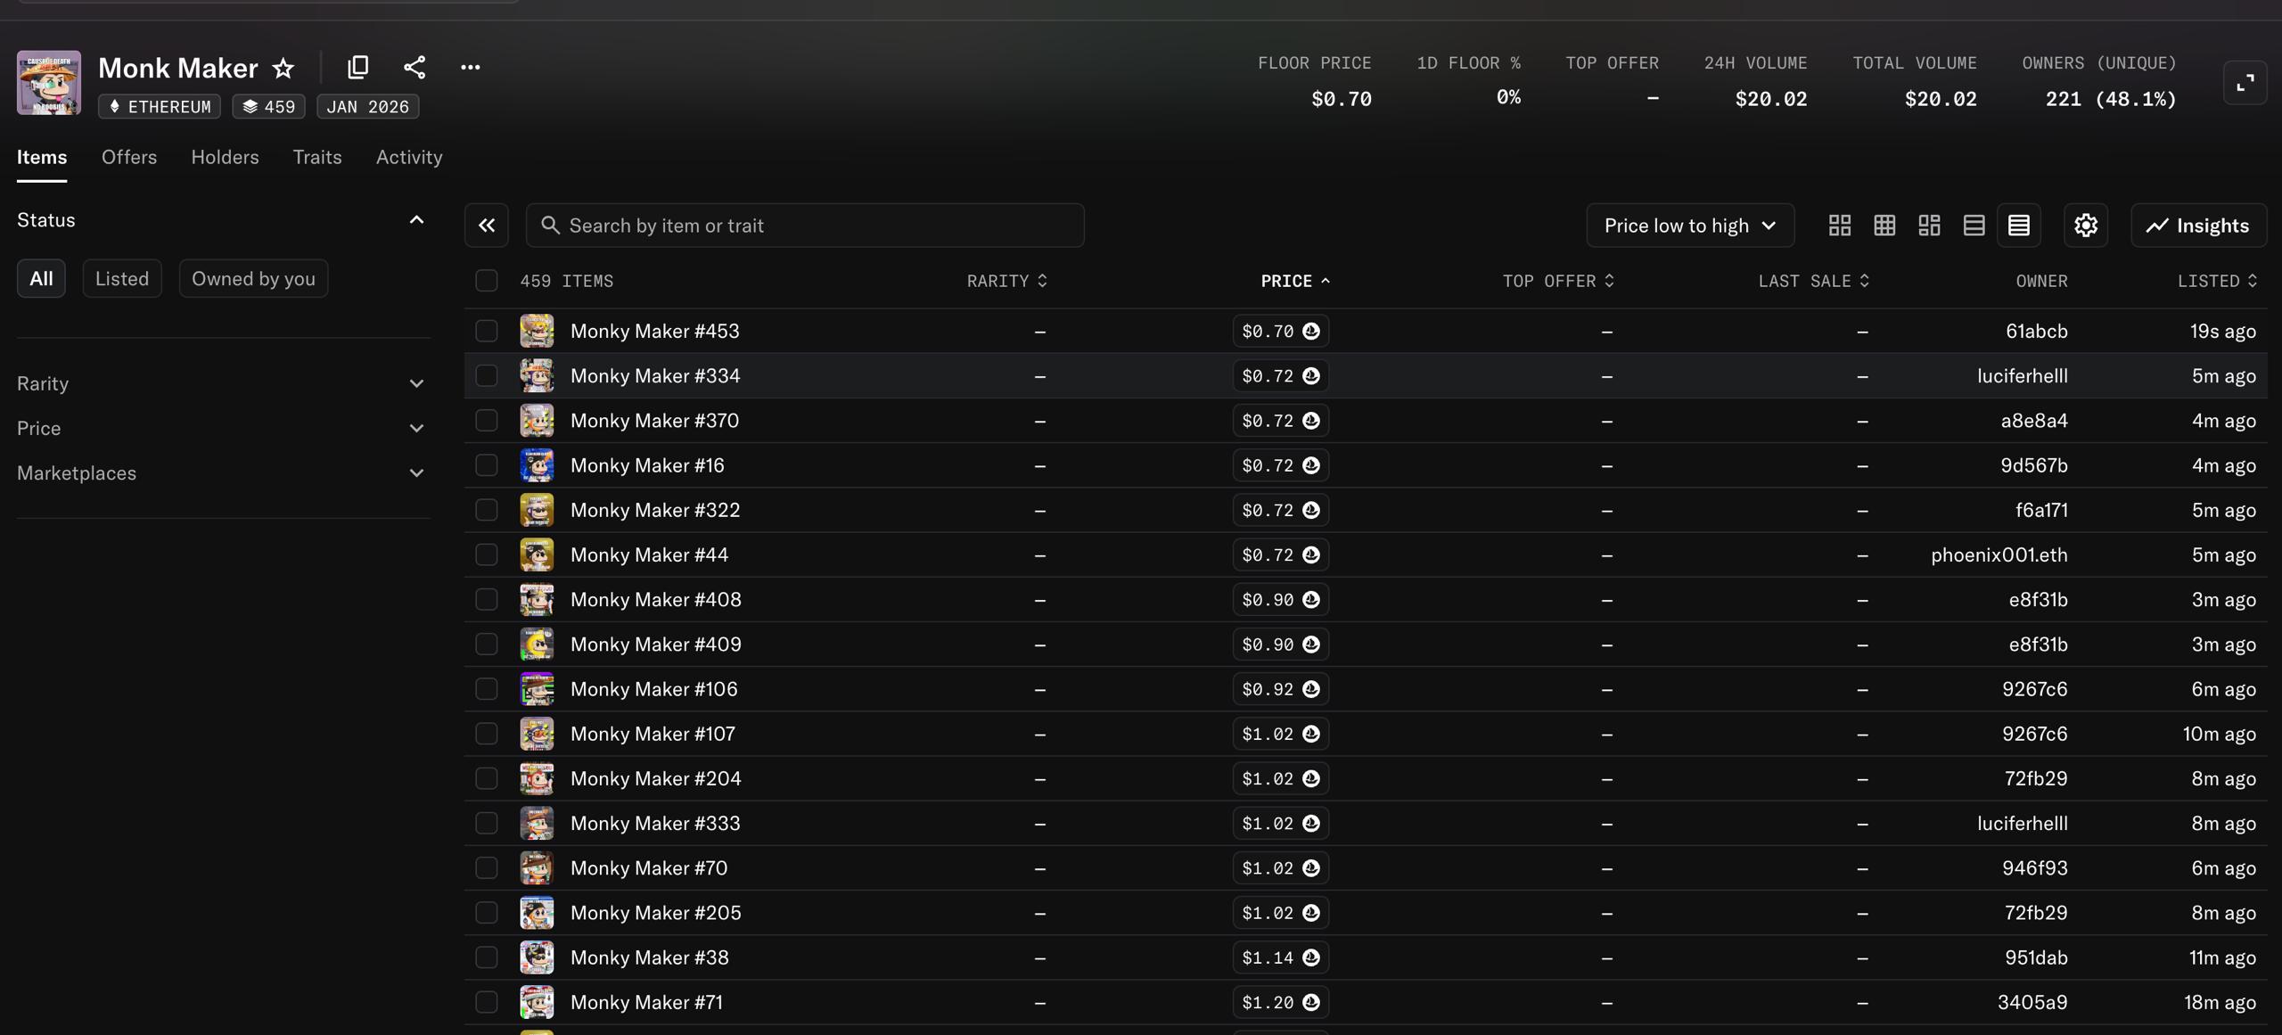This screenshot has height=1035, width=2282.
Task: Open table settings with the gear icon
Action: [2085, 226]
